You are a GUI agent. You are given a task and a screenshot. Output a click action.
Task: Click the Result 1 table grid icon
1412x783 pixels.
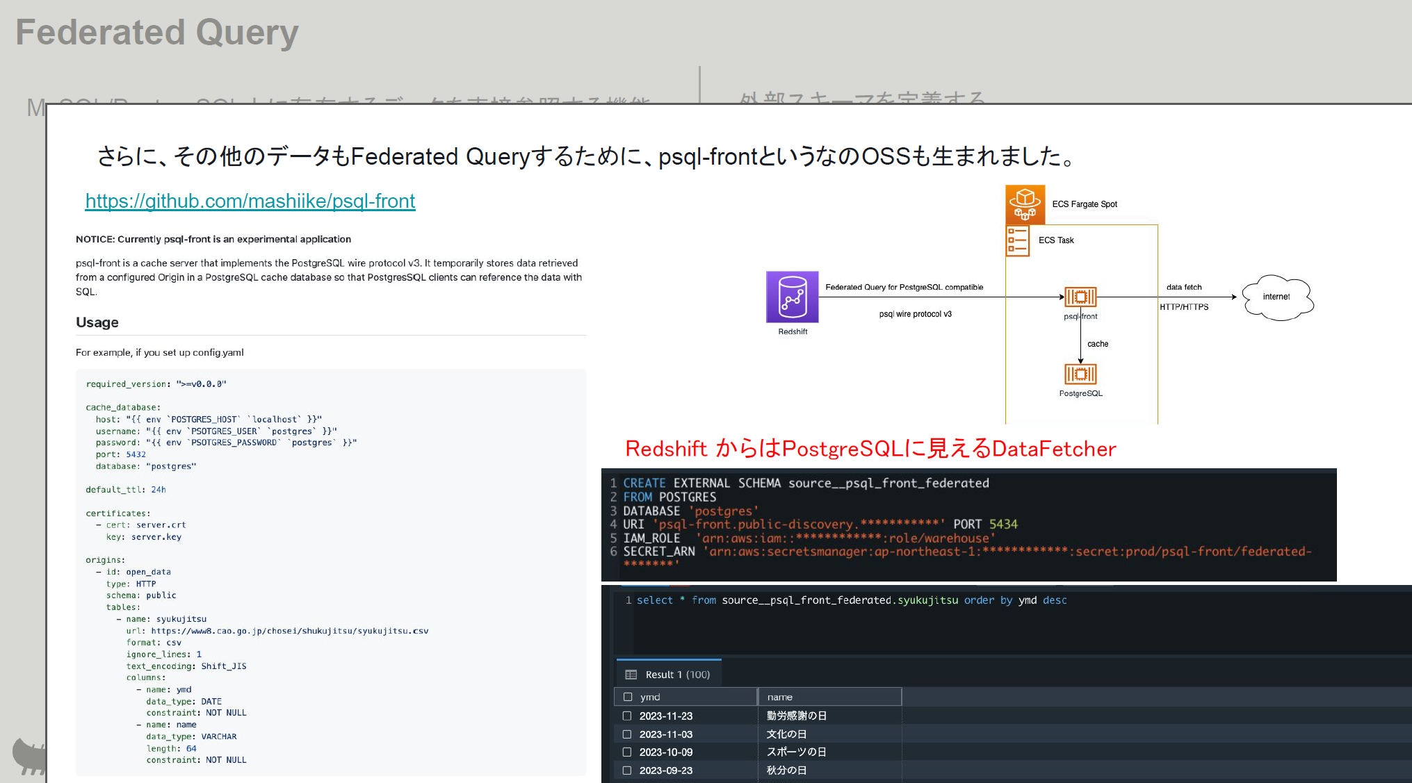[631, 675]
